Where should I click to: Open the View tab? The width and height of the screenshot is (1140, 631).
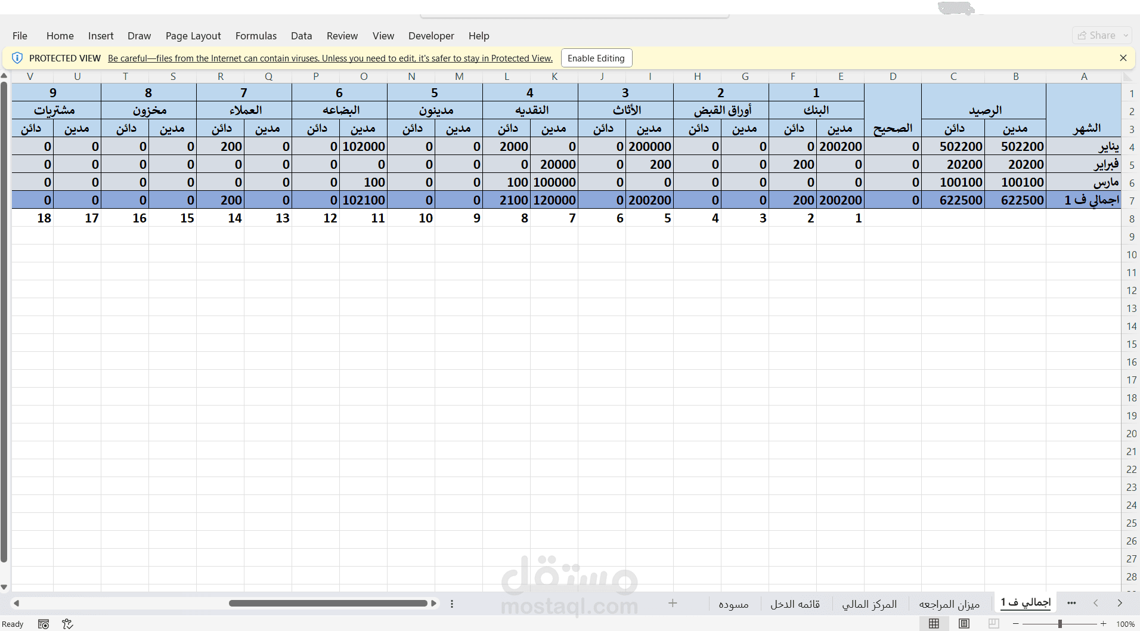383,36
